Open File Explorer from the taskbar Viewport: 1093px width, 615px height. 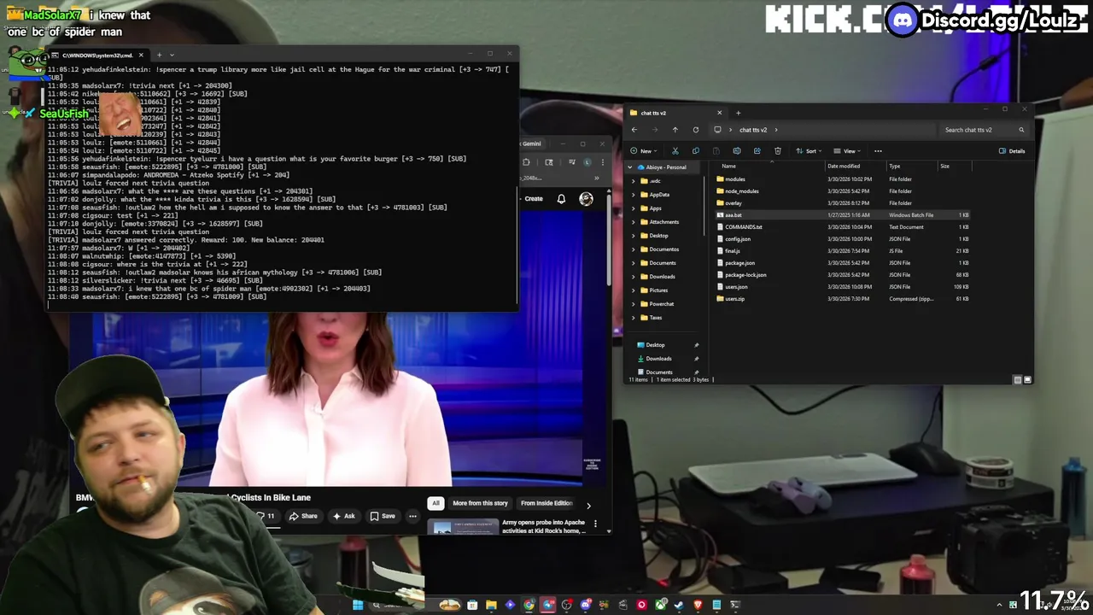[x=491, y=605]
